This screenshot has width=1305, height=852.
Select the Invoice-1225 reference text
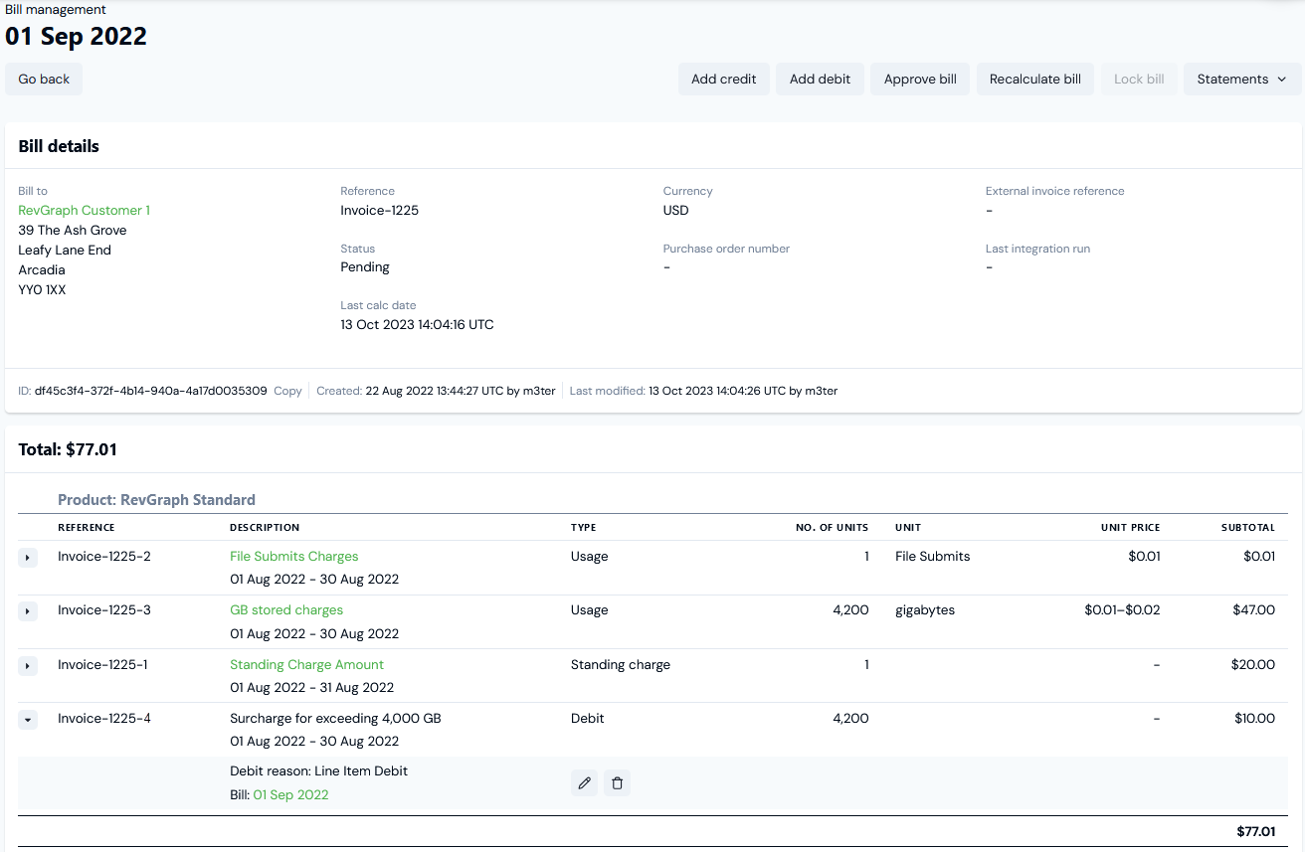click(379, 211)
